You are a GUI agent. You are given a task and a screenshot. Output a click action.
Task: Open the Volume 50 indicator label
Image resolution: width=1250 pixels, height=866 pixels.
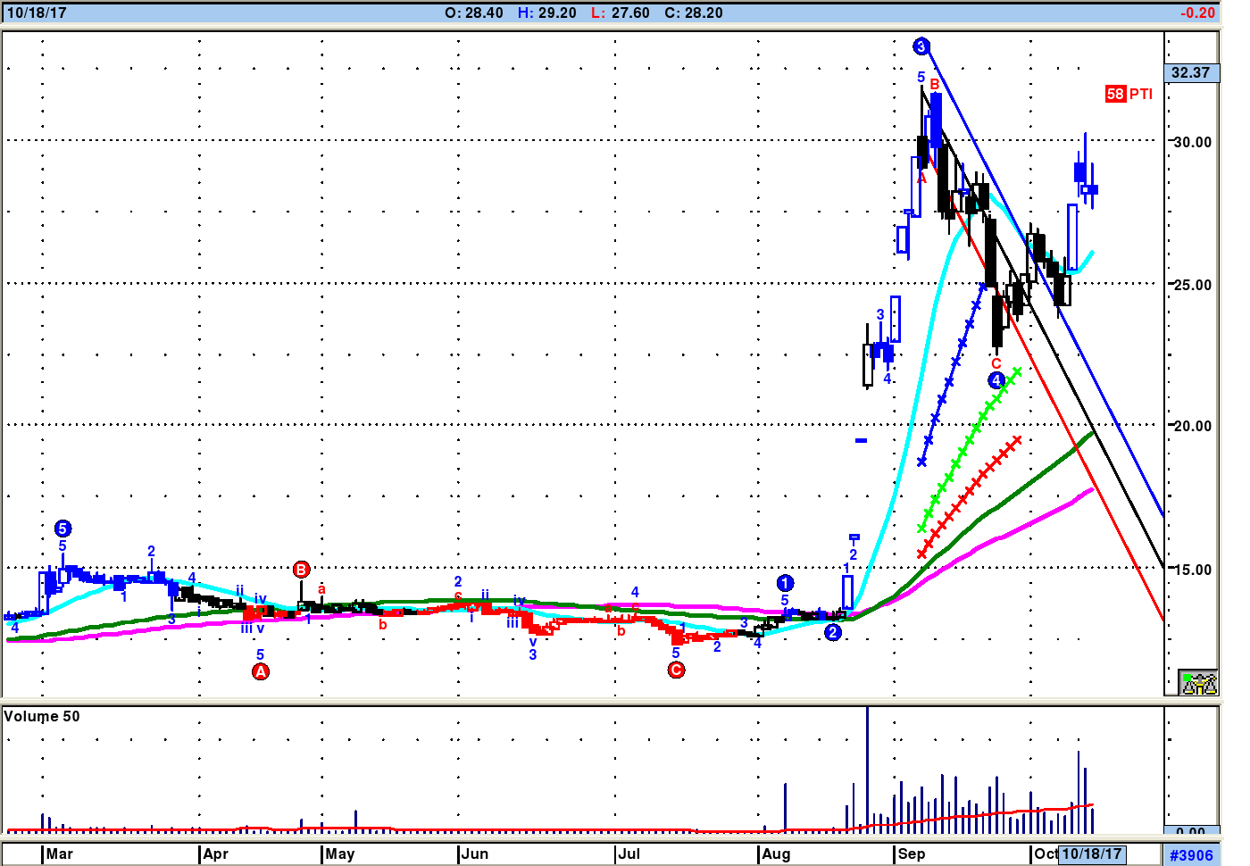(42, 716)
